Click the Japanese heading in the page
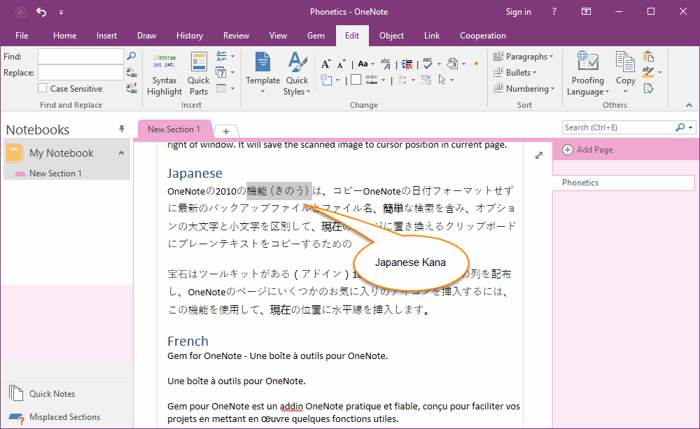 coord(195,173)
